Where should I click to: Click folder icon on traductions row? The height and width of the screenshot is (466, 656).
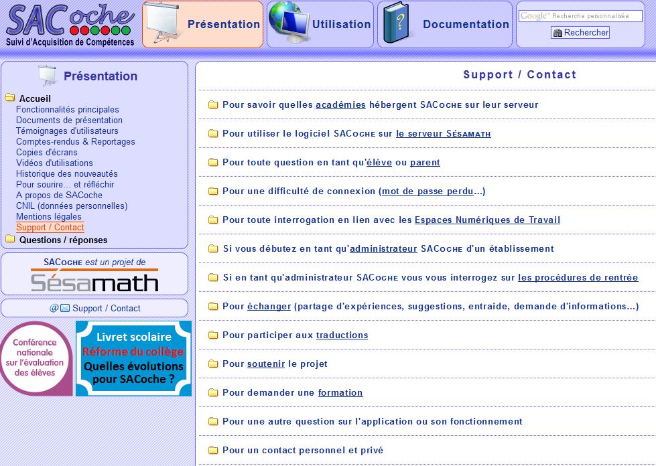[213, 335]
